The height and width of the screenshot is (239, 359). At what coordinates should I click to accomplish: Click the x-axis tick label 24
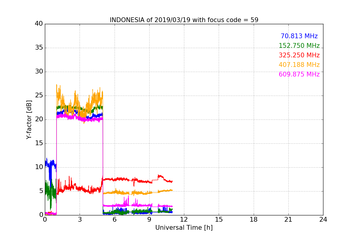tap(323, 220)
